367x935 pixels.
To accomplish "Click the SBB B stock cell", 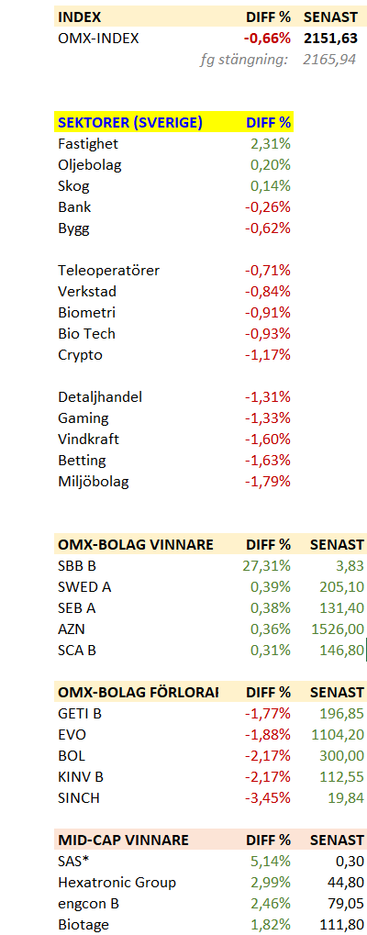I will [79, 566].
